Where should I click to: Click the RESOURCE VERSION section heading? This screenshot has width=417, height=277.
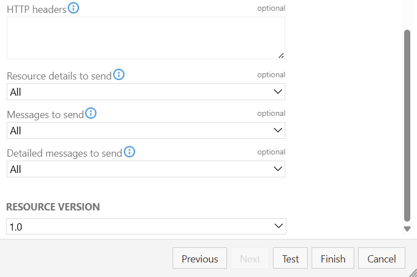[x=53, y=207]
